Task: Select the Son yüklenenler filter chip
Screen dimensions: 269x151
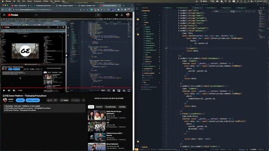Action: [x=111, y=107]
